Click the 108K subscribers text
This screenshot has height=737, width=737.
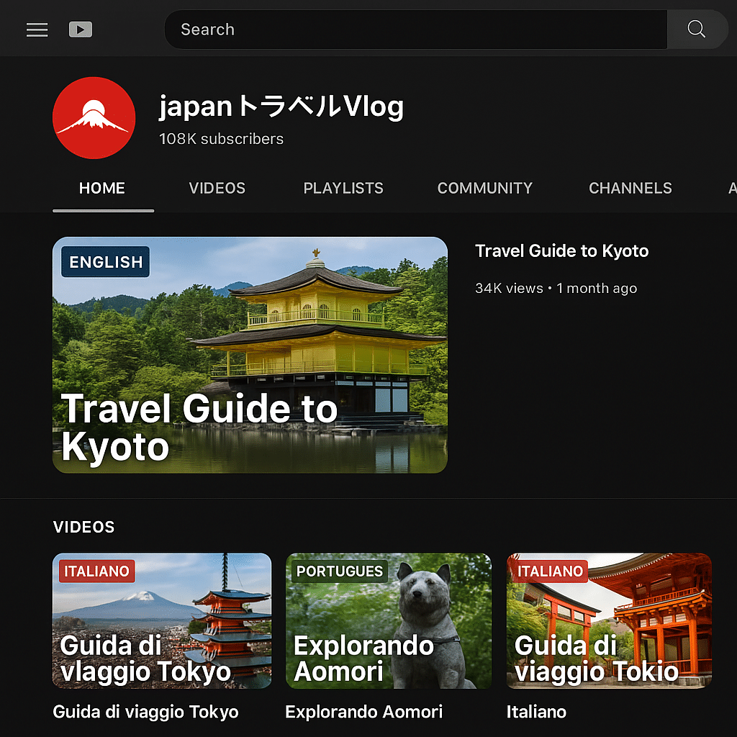[x=221, y=139]
